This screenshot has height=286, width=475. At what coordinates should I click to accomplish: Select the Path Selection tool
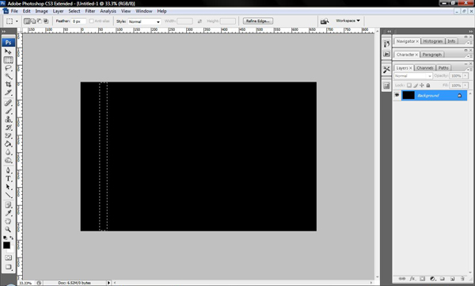8,186
